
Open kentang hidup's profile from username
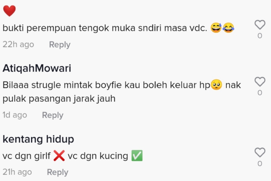38,139
